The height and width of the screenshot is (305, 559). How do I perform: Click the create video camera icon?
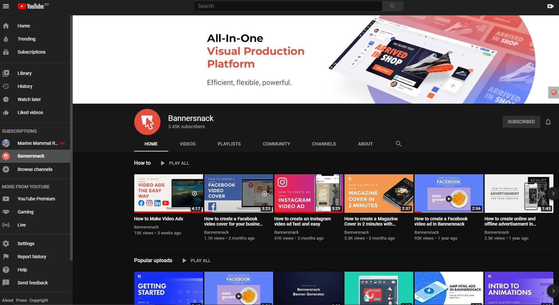(550, 6)
